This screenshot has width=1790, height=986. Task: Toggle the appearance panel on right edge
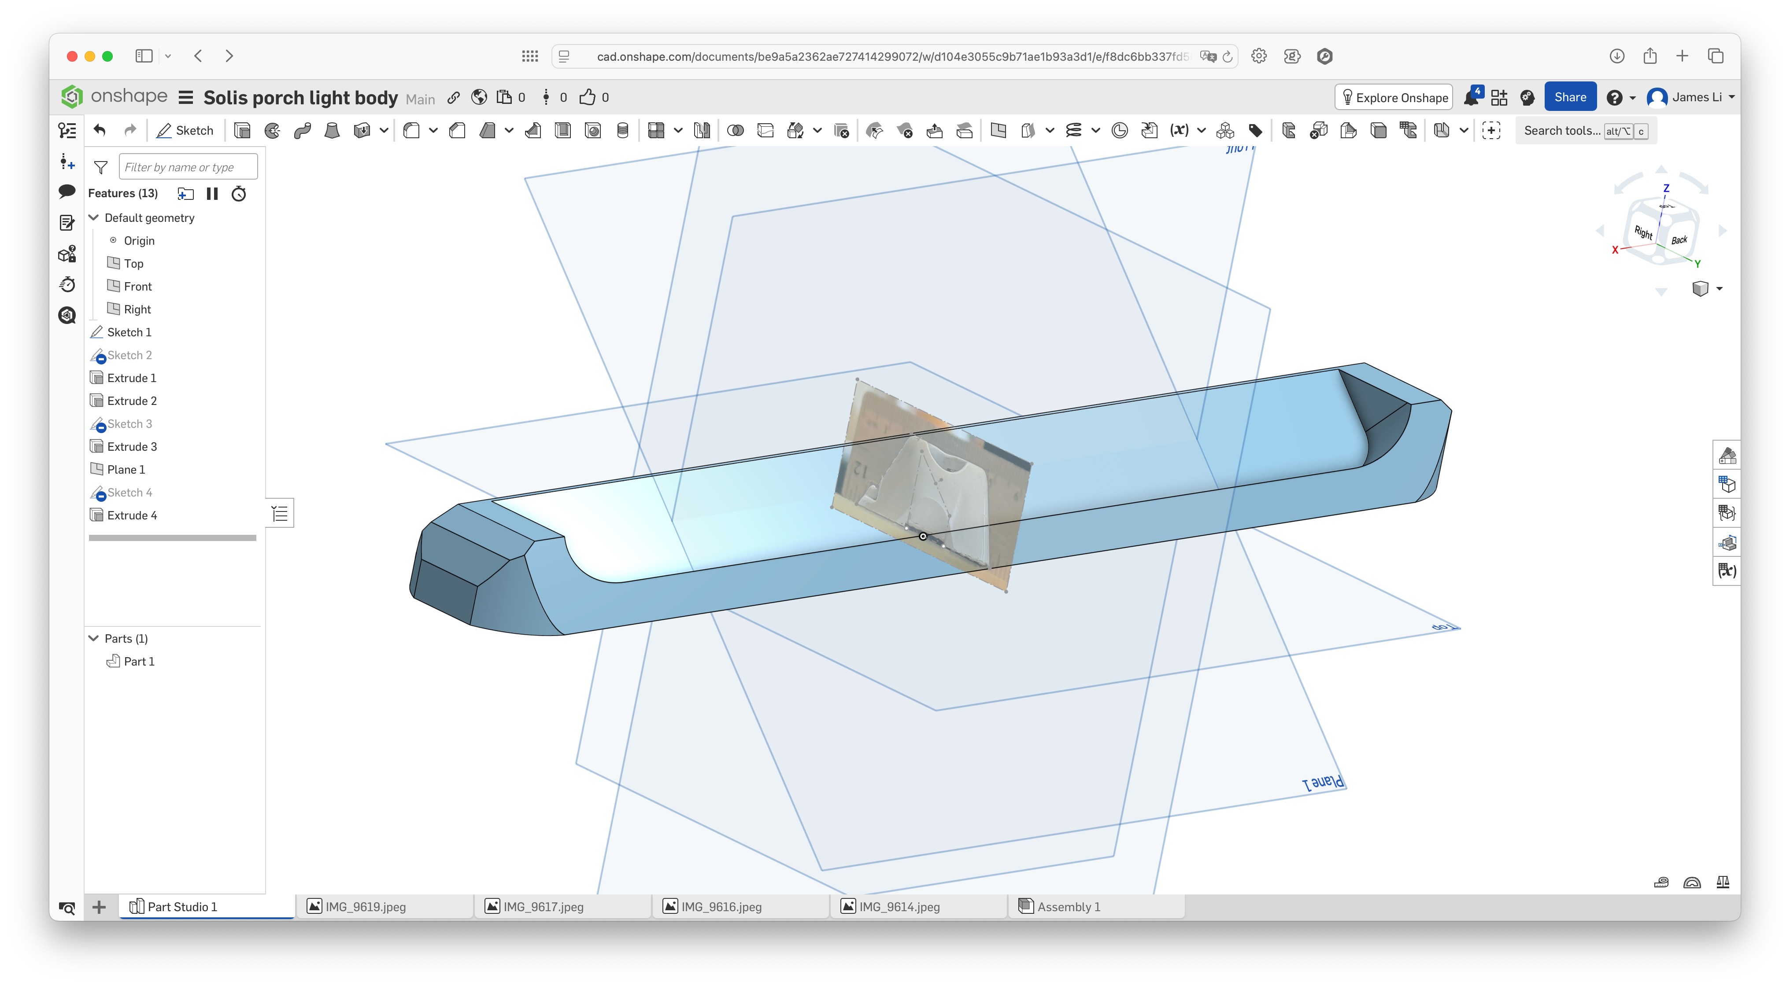pos(1727,456)
